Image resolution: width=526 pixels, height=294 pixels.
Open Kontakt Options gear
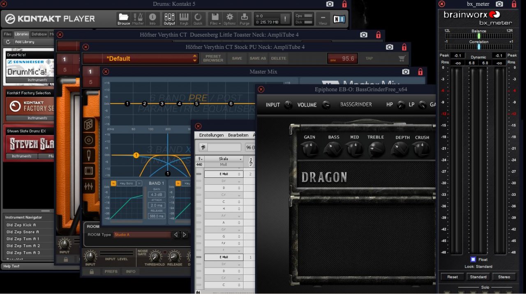pyautogui.click(x=229, y=18)
